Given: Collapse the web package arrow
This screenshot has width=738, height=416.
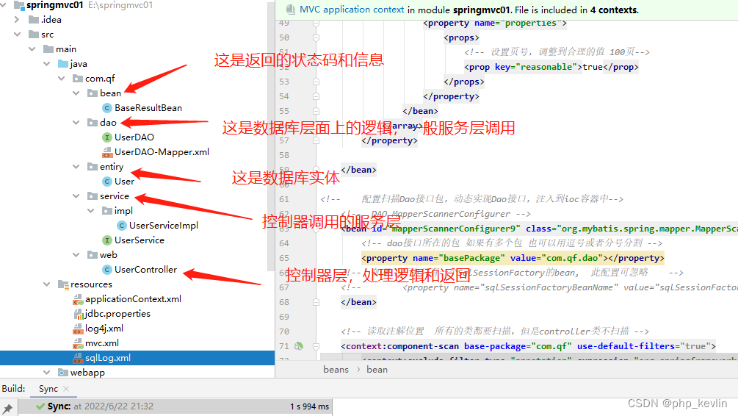Looking at the screenshot, I should (x=76, y=255).
